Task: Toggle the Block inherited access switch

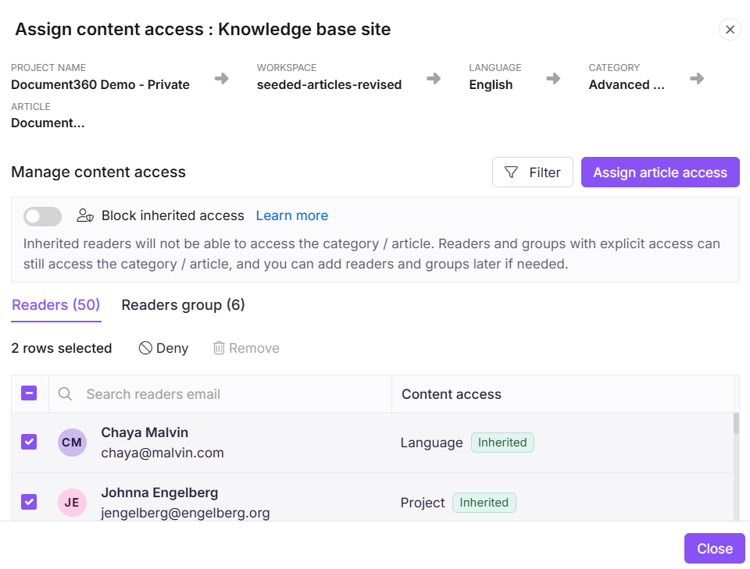Action: (42, 216)
